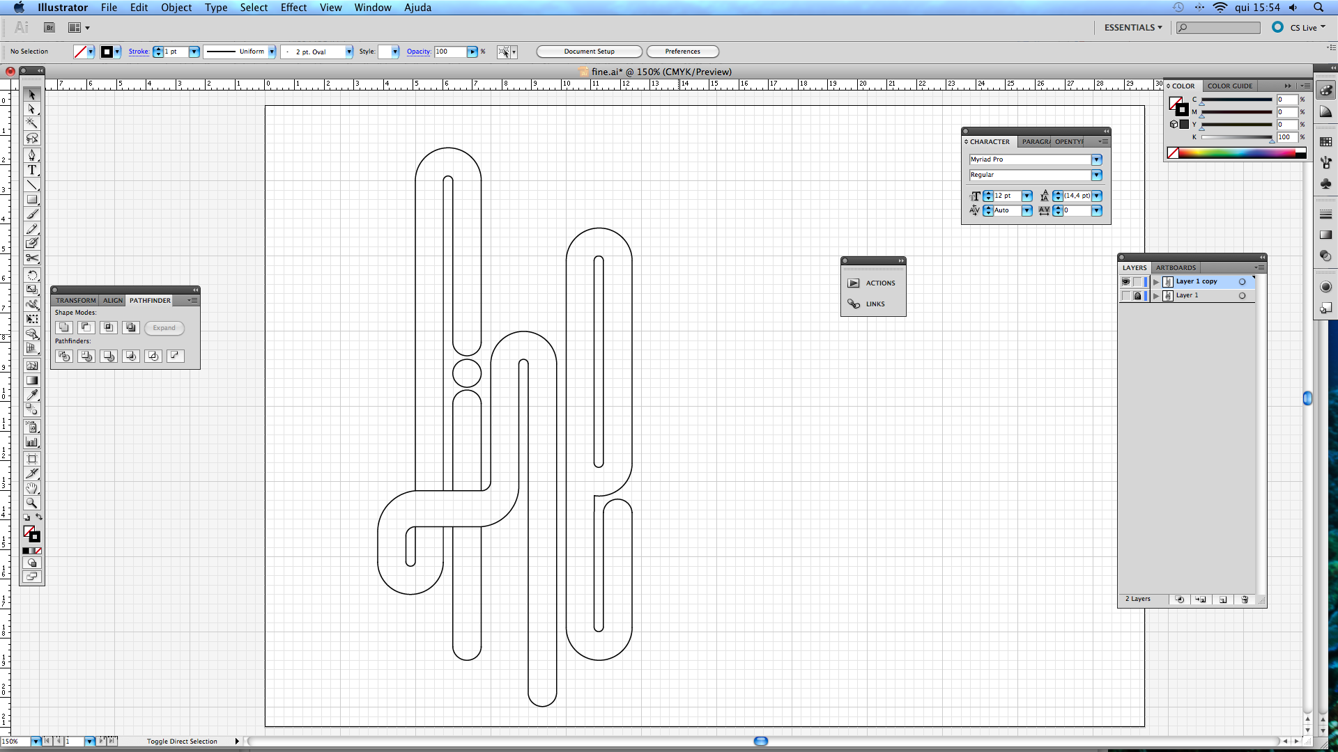
Task: Click the CMYK color spectrum bar
Action: pyautogui.click(x=1237, y=153)
